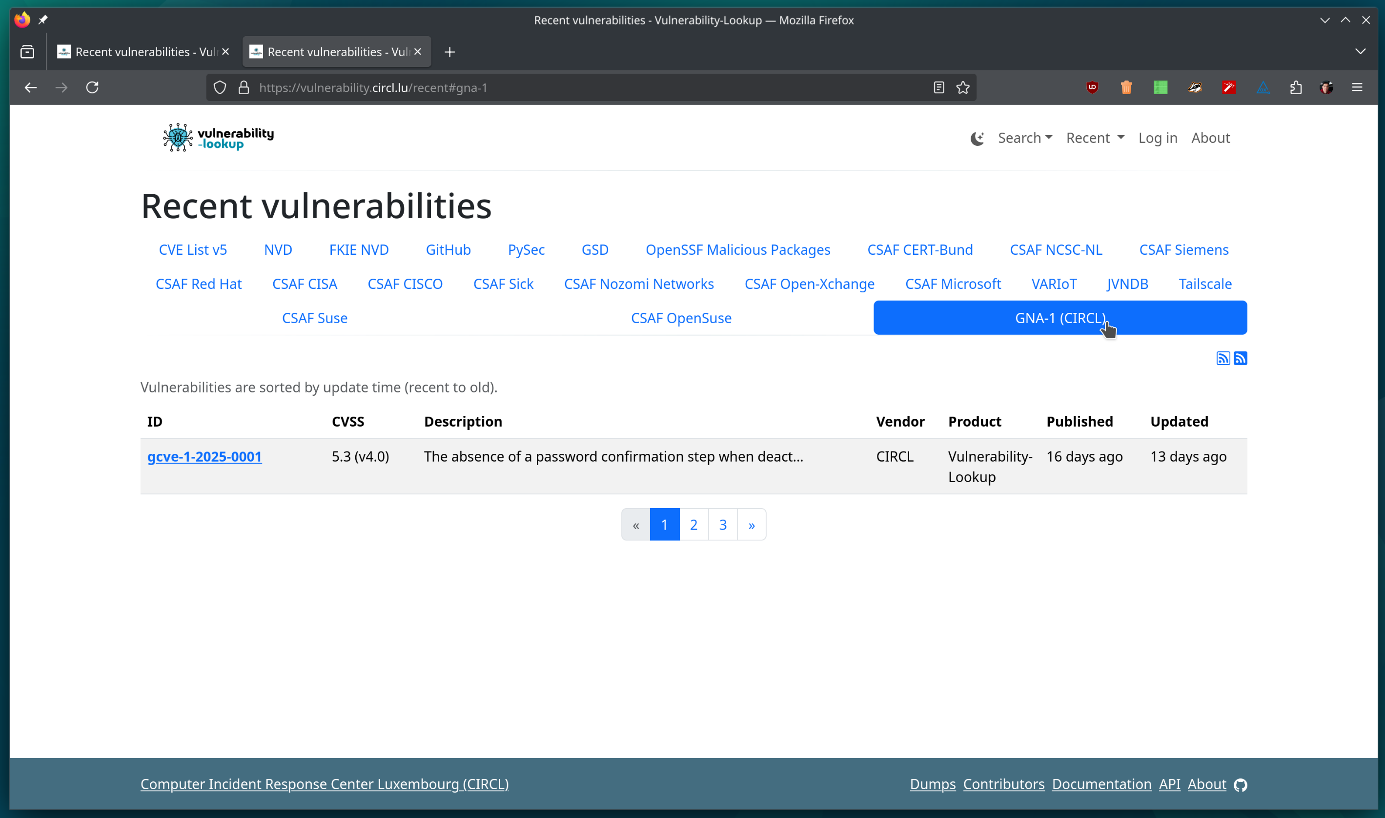This screenshot has width=1385, height=818.
Task: Select the CSAF Red Hat source
Action: [199, 284]
